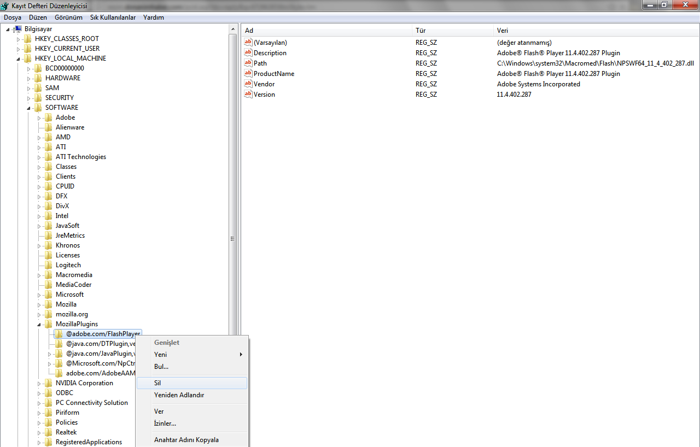Click the Bilgisayar computer icon

(x=17, y=29)
